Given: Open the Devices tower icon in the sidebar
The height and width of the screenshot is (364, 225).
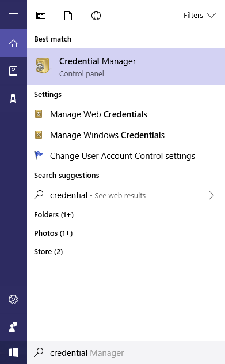Looking at the screenshot, I should tap(13, 99).
